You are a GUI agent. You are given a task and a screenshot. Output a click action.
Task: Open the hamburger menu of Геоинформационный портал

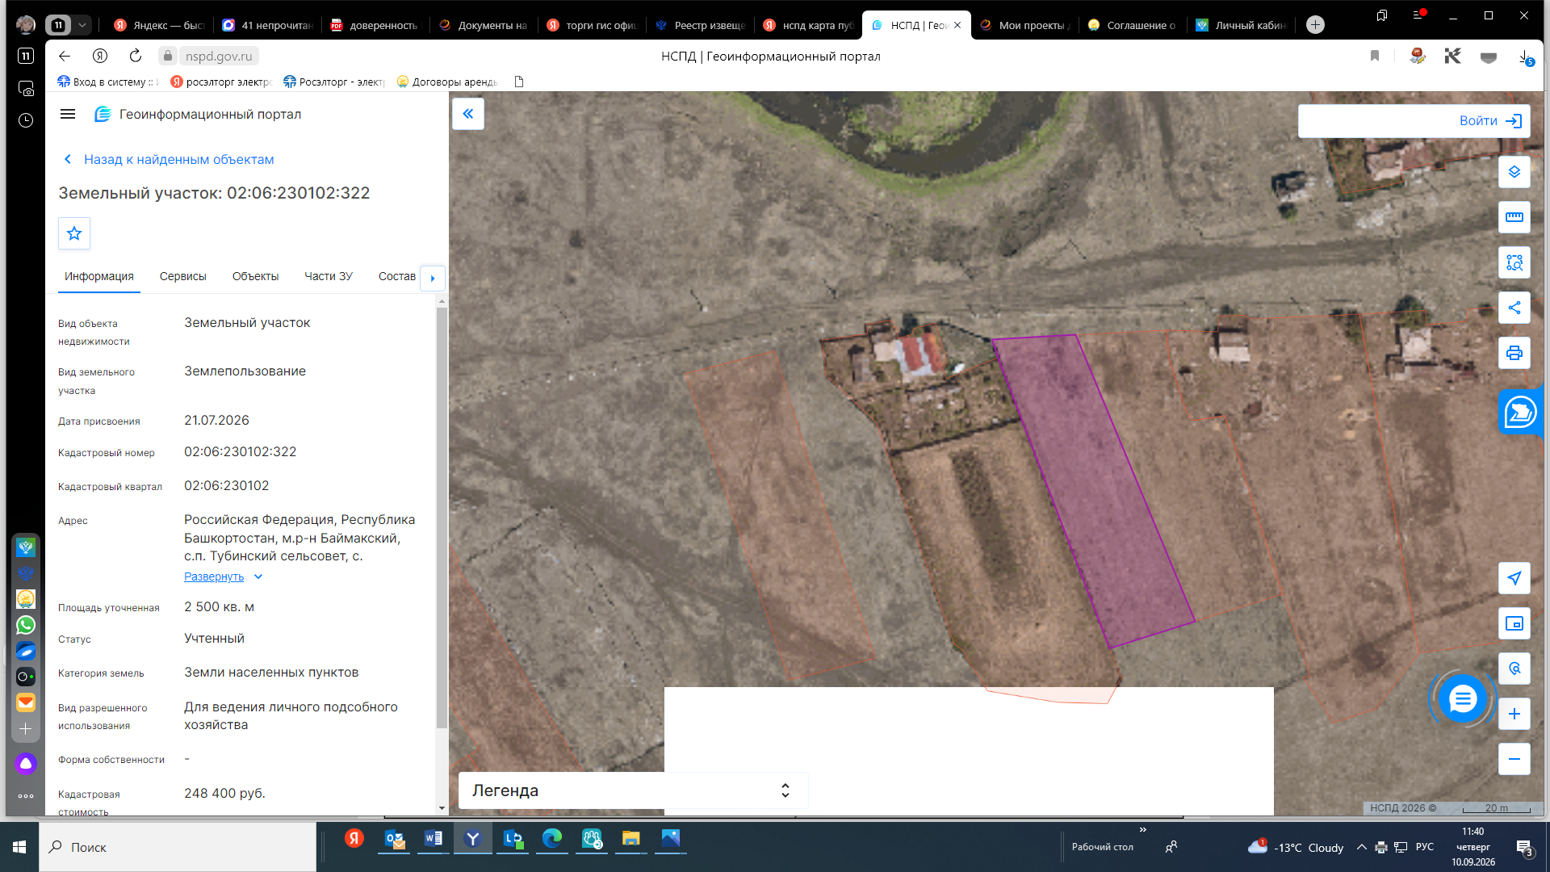68,114
